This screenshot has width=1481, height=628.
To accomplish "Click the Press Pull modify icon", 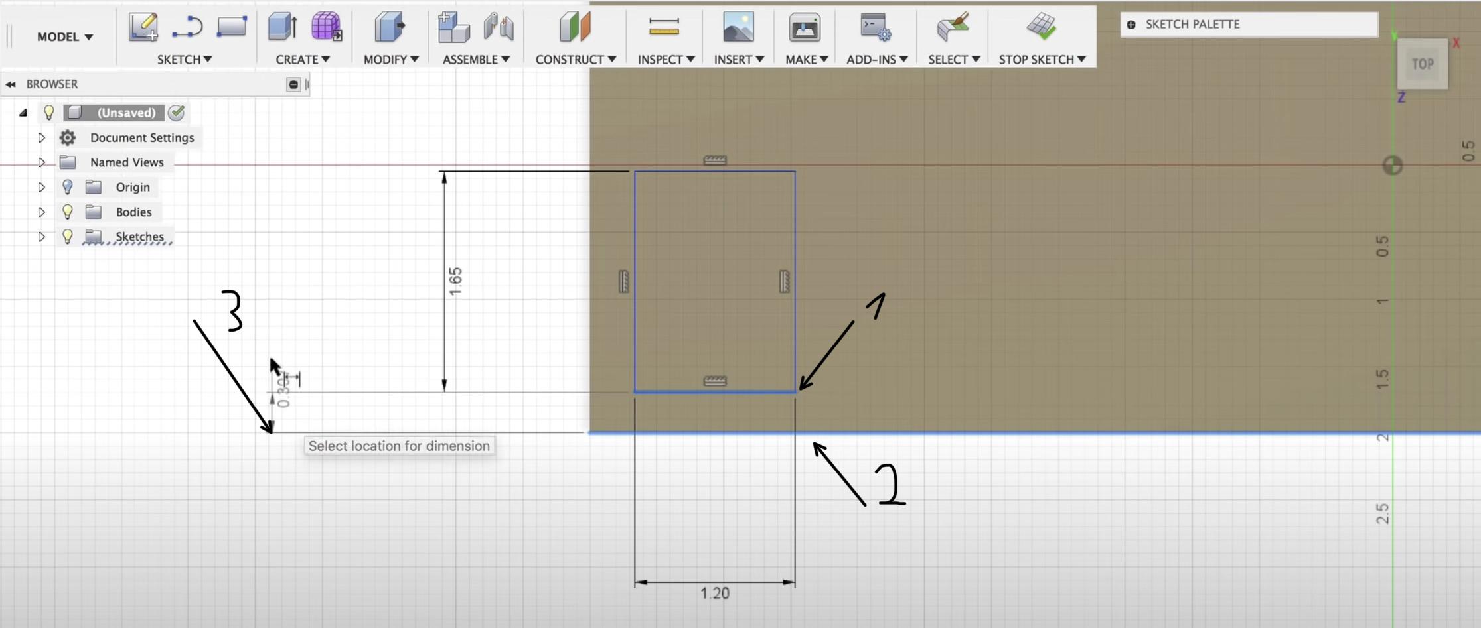I will 390,27.
